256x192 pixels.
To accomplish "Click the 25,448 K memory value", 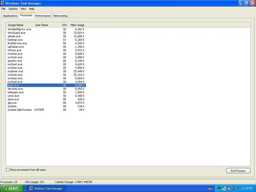I will 79,71.
